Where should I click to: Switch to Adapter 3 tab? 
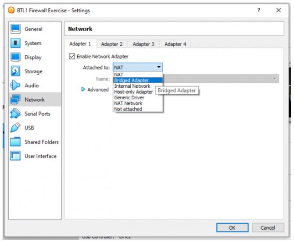[x=143, y=44]
